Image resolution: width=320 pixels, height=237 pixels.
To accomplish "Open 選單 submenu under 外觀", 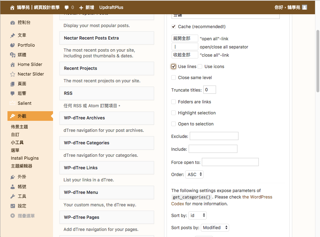I will pos(15,150).
